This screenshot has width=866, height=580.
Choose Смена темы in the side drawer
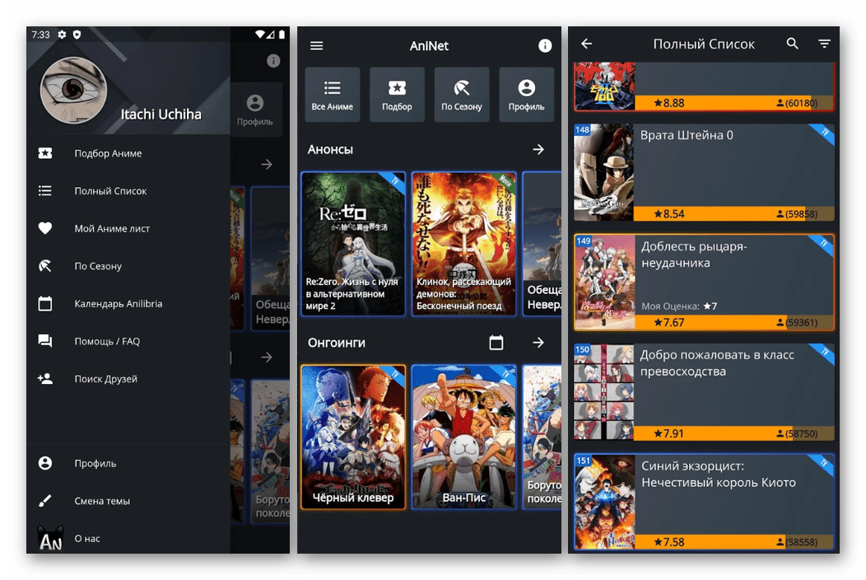pos(102,501)
